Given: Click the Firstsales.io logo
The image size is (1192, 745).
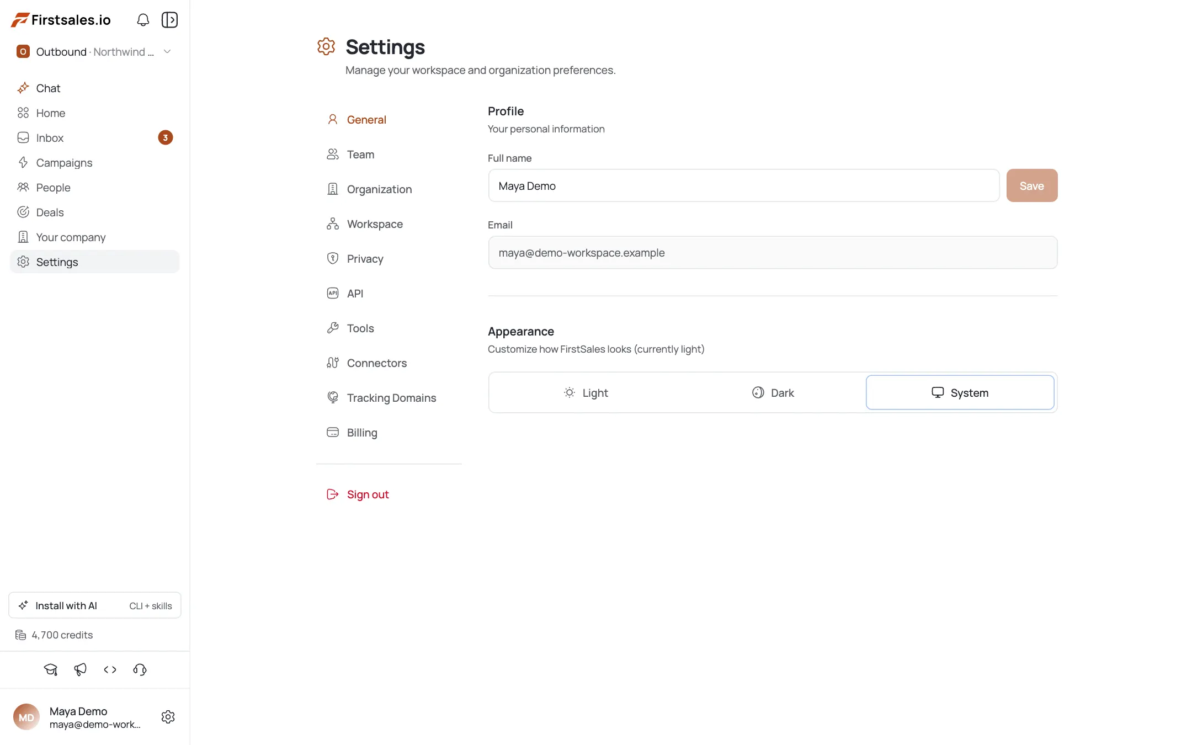Looking at the screenshot, I should click(61, 20).
